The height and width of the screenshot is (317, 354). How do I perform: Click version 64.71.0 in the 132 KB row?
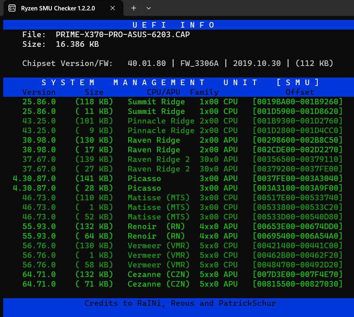click(x=39, y=275)
